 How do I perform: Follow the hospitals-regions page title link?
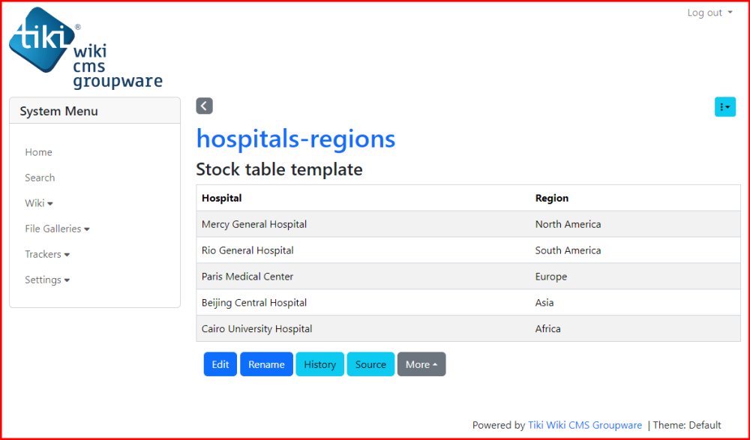pyautogui.click(x=295, y=139)
